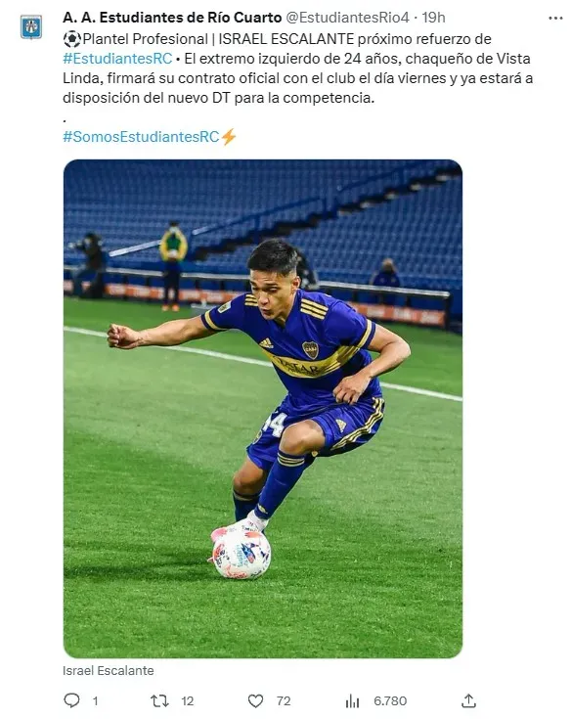This screenshot has width=571, height=719.
Task: Click the Estudiantes club avatar badge
Action: (31, 26)
